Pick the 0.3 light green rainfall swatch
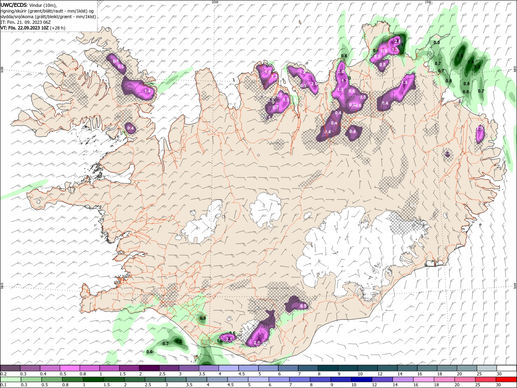The image size is (517, 388). click(x=31, y=380)
